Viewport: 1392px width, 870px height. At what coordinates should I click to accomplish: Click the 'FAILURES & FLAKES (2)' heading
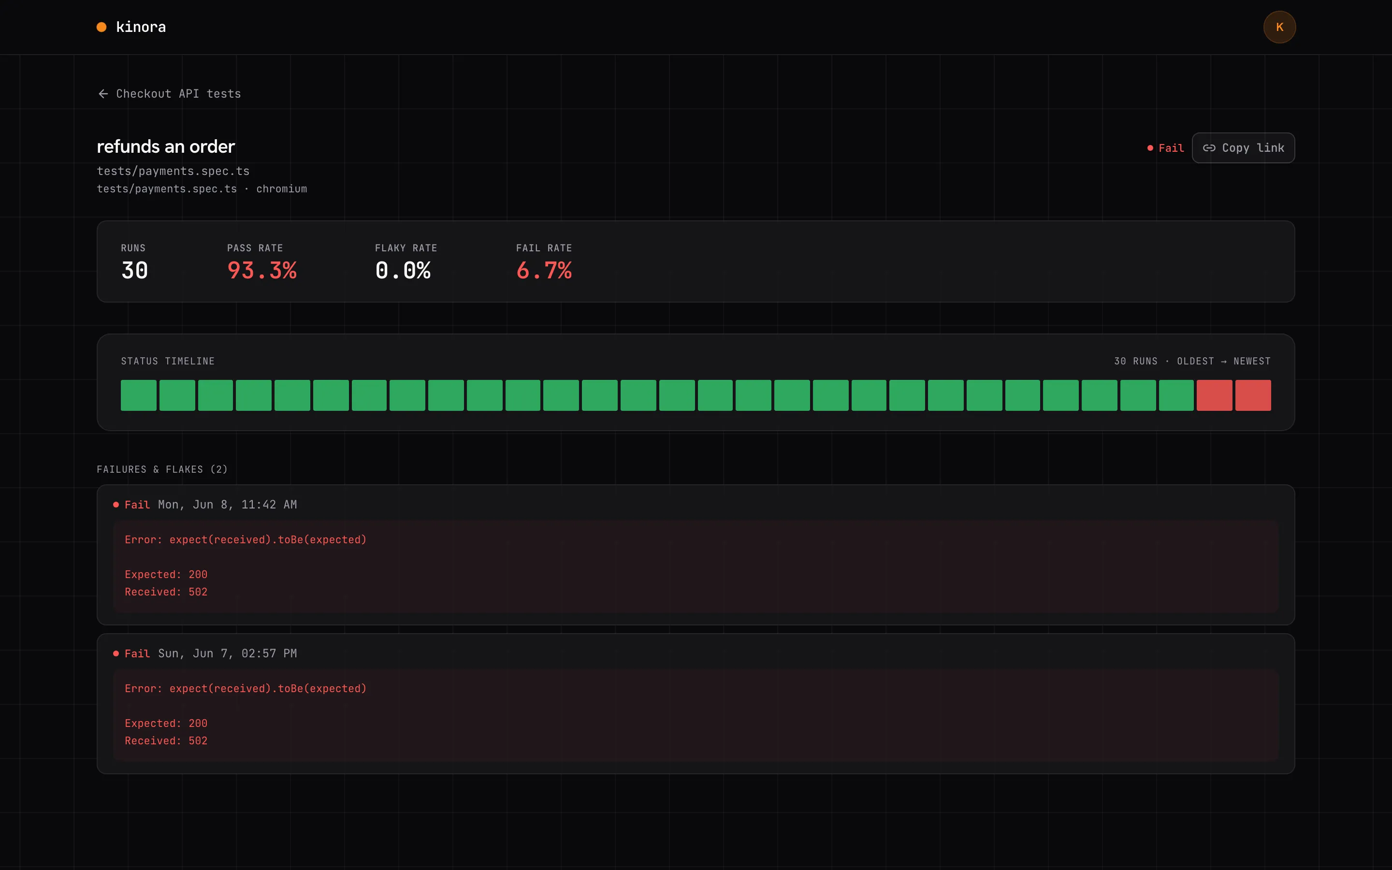pos(162,469)
